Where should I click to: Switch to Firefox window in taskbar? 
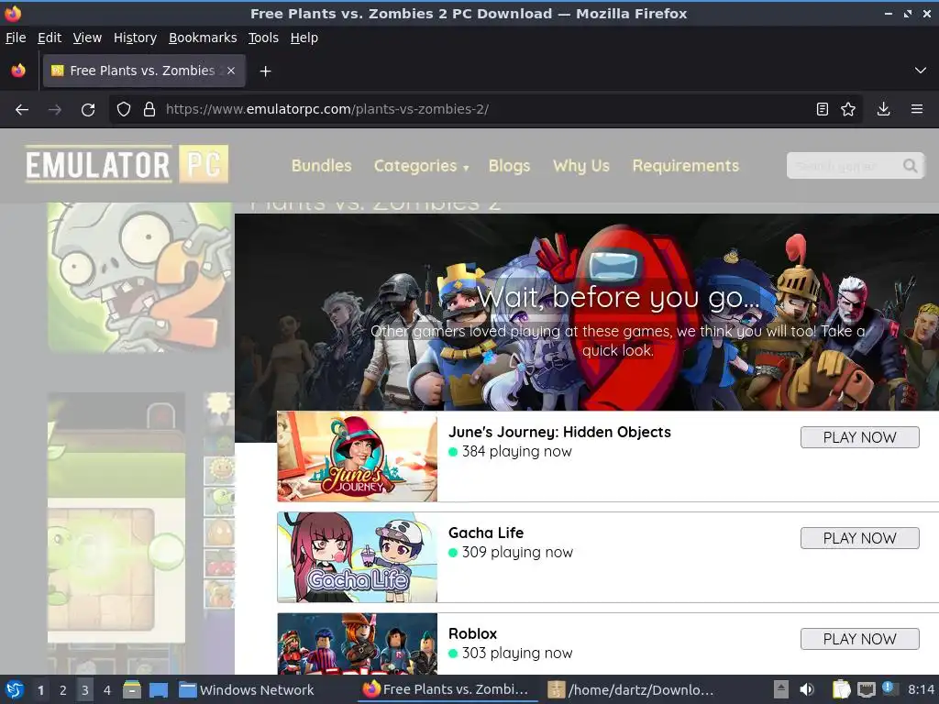pos(446,689)
